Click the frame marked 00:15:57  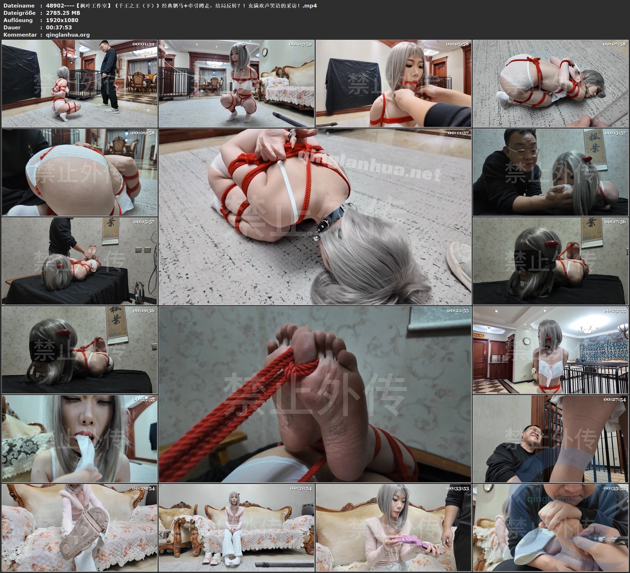[x=79, y=261]
